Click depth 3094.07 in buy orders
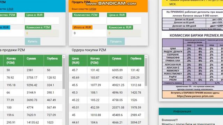This screenshot has height=125, width=223. pyautogui.click(x=136, y=123)
